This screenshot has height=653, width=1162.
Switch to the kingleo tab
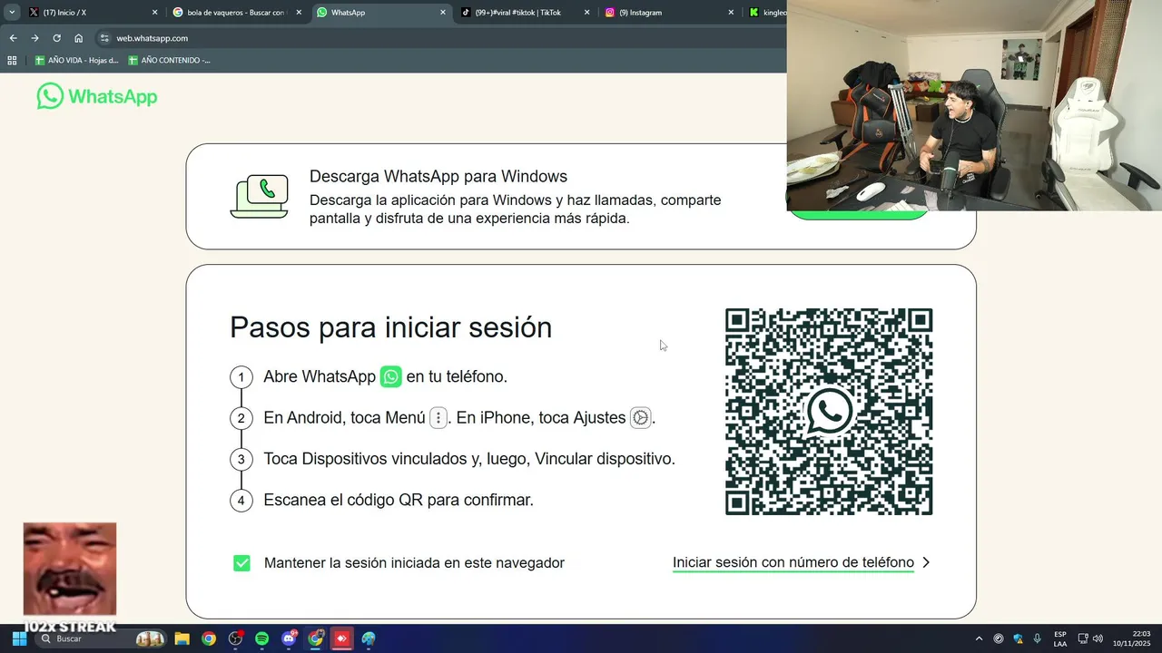coord(765,13)
